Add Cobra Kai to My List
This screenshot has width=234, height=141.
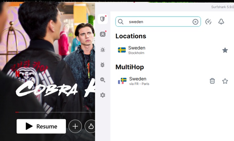(x=75, y=126)
